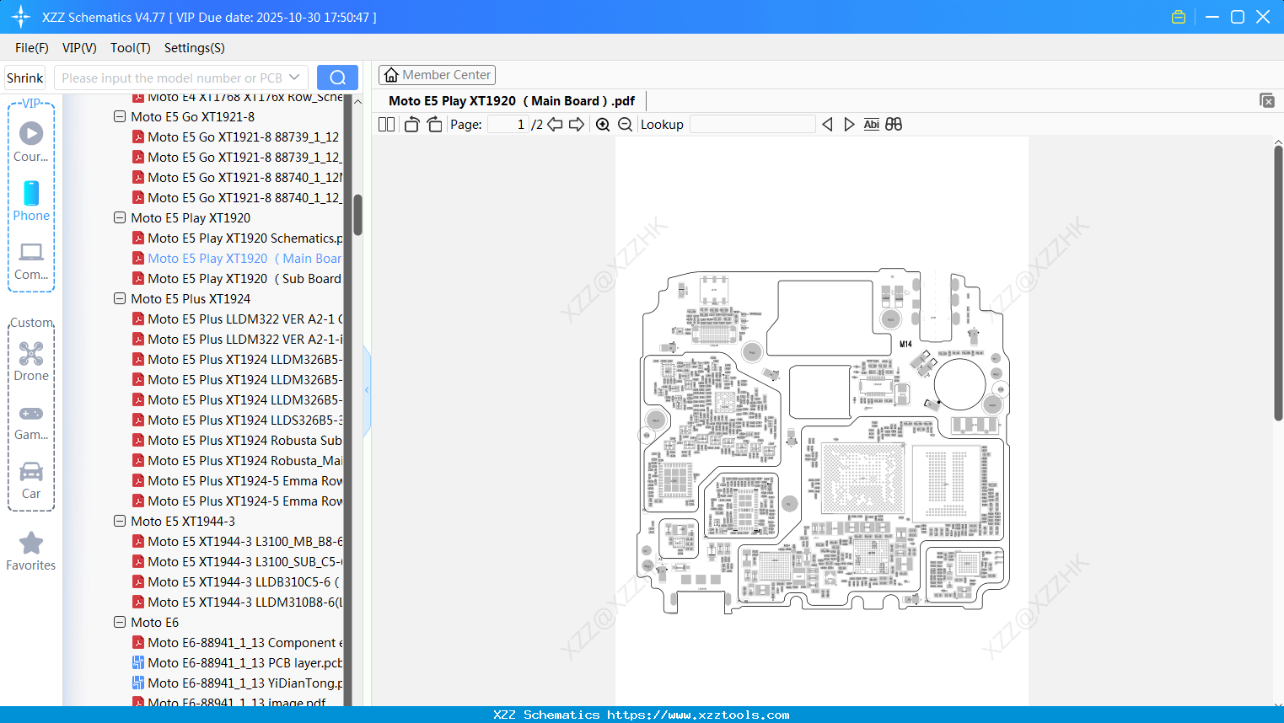Open the Drone category
Image resolution: width=1284 pixels, height=723 pixels.
[31, 361]
